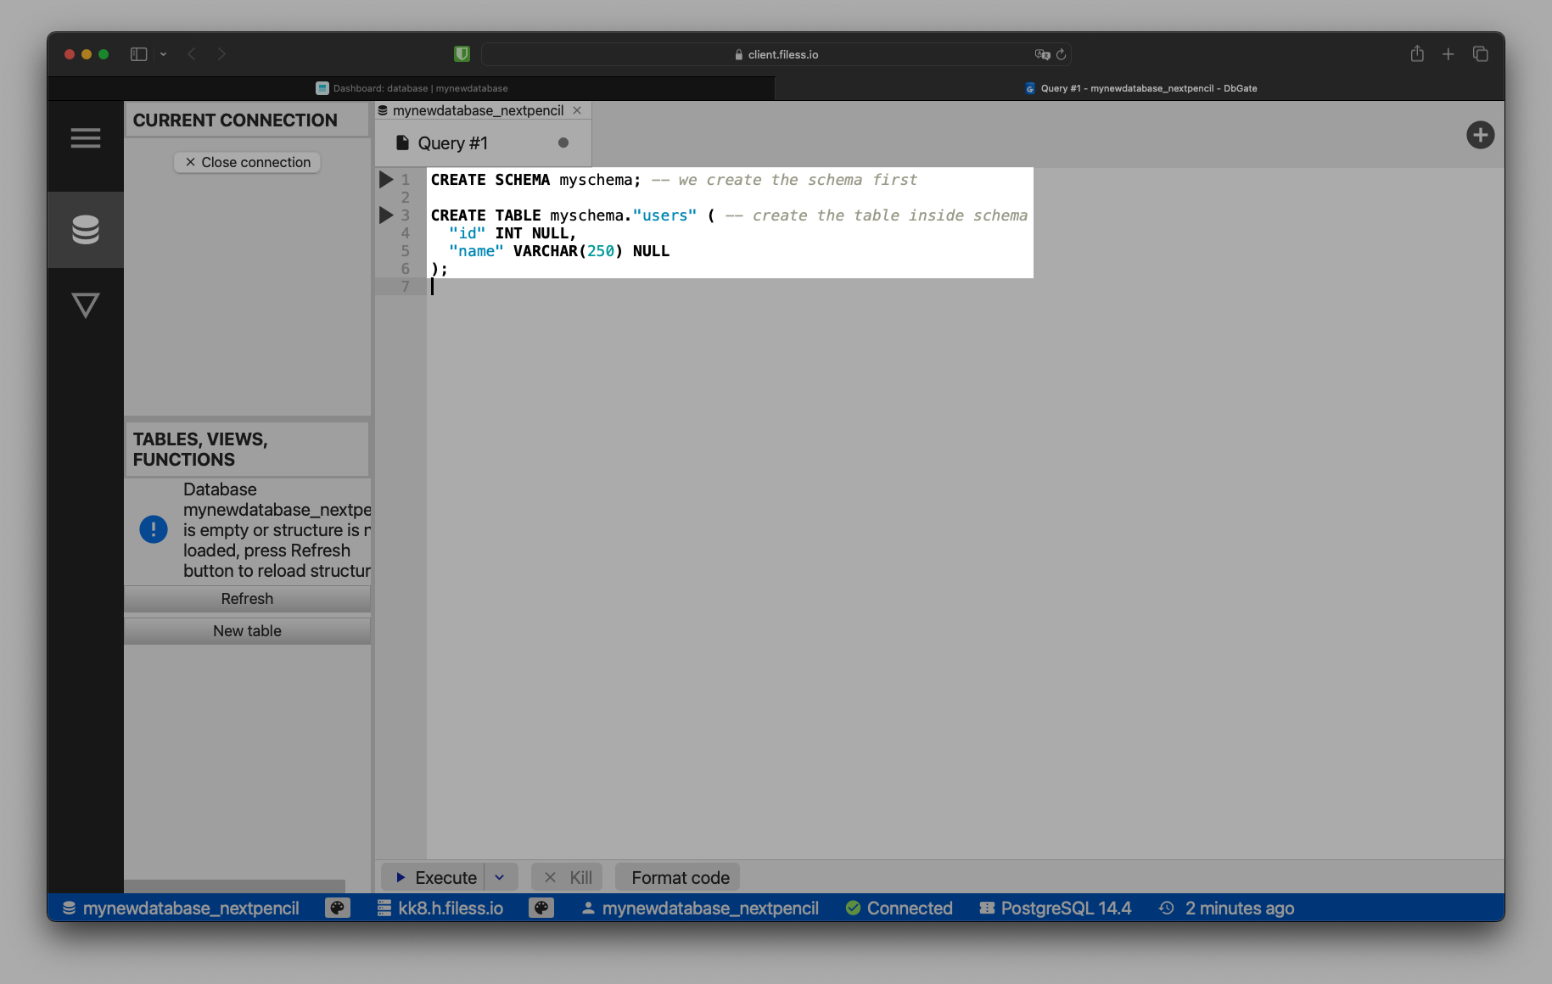Click the Format code button
The height and width of the screenshot is (984, 1552).
point(680,878)
